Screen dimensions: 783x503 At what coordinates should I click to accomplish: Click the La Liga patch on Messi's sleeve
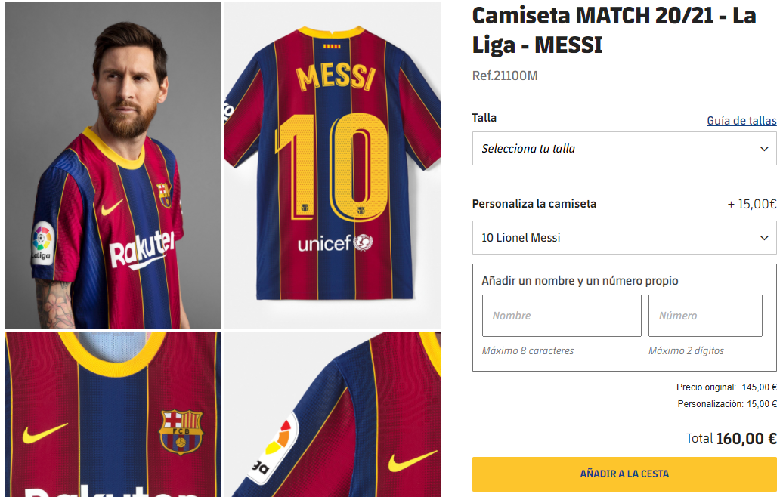[42, 243]
